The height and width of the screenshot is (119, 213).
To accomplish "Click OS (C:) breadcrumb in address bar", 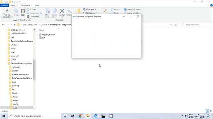I will click(44, 25).
